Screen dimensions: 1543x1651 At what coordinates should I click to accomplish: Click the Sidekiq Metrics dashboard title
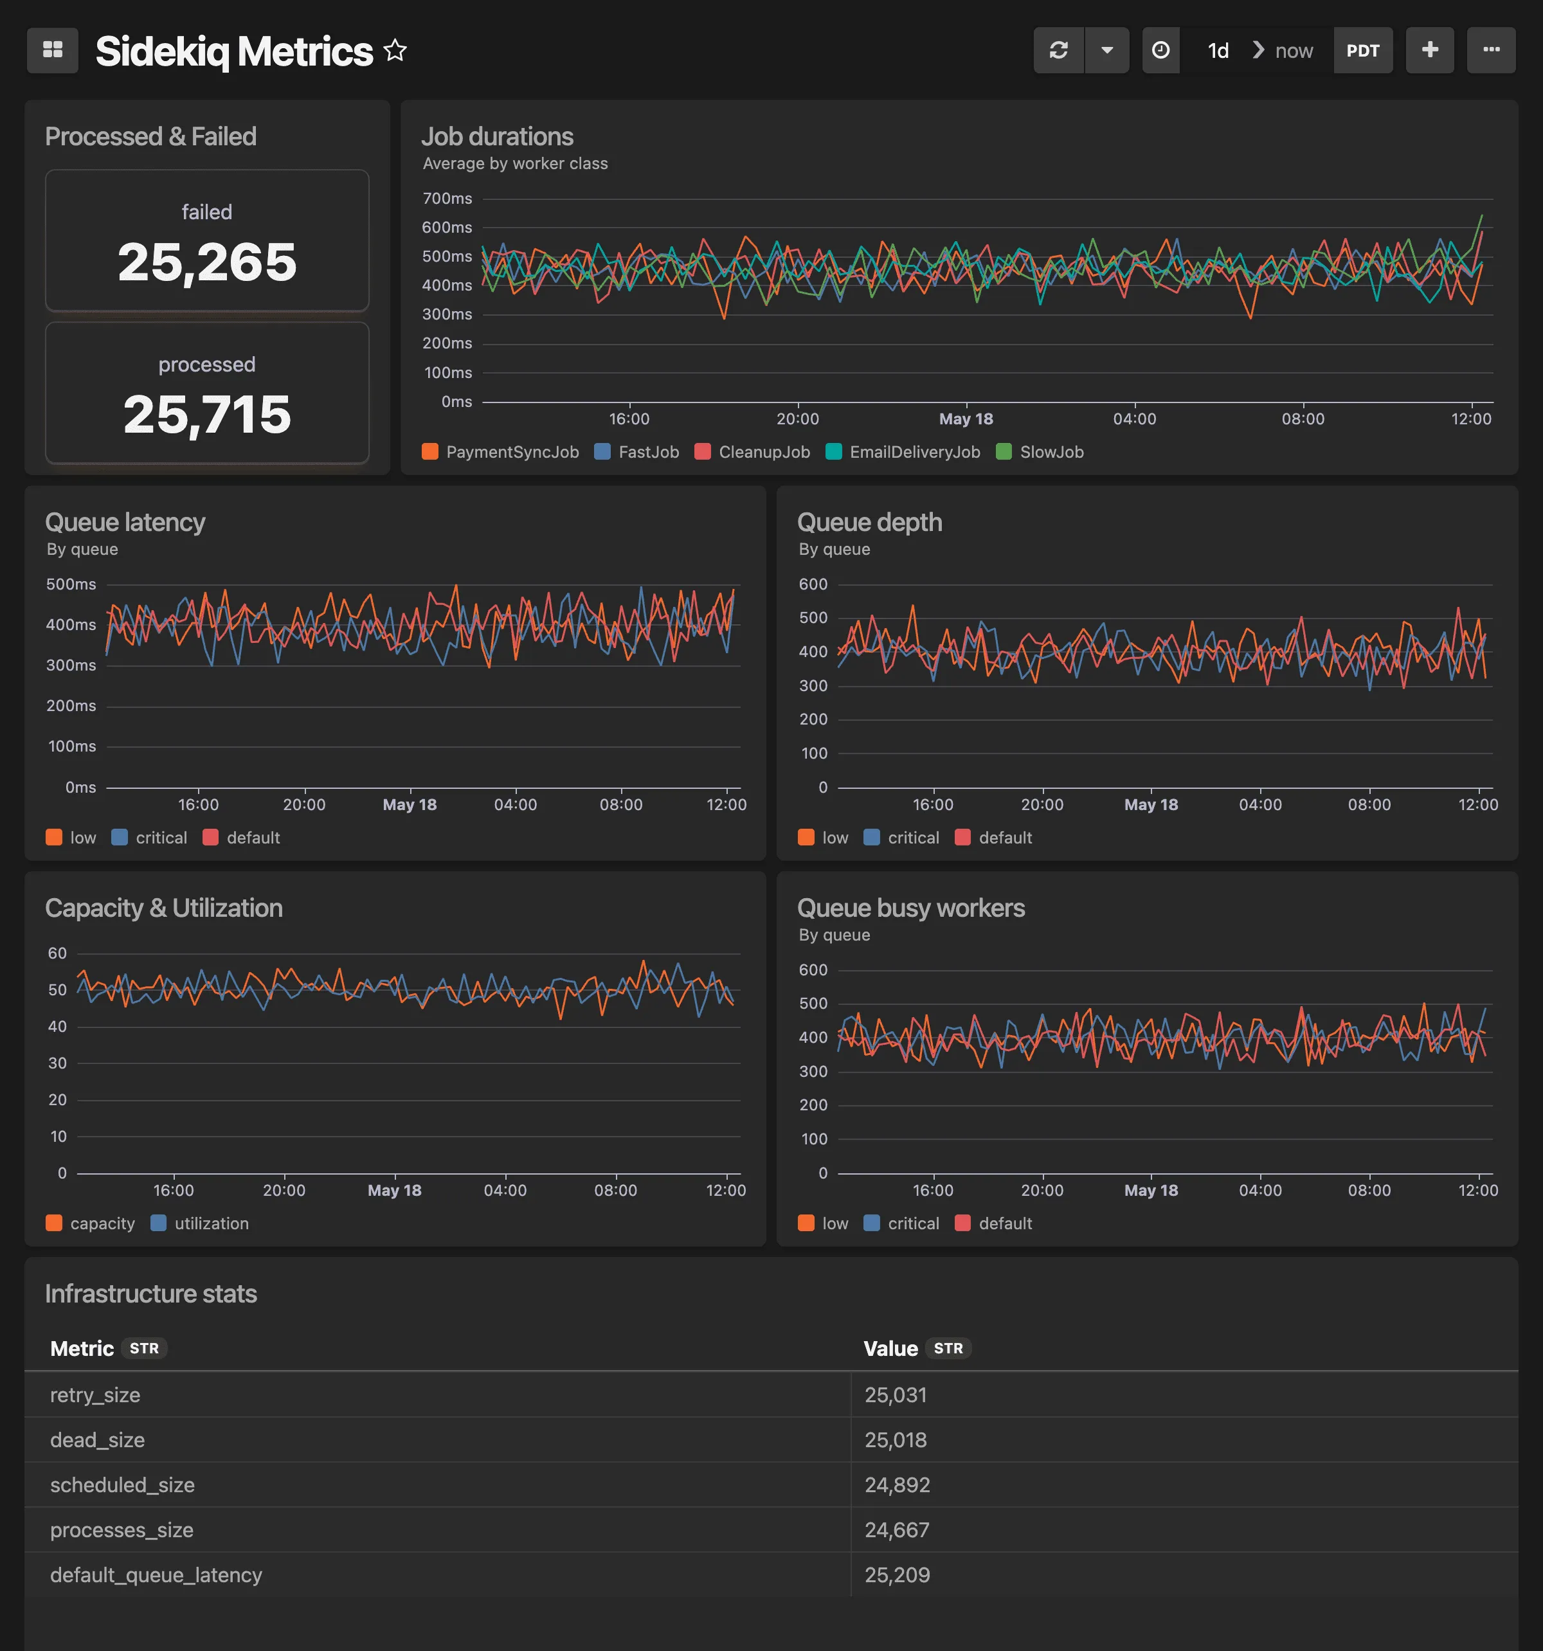[234, 51]
